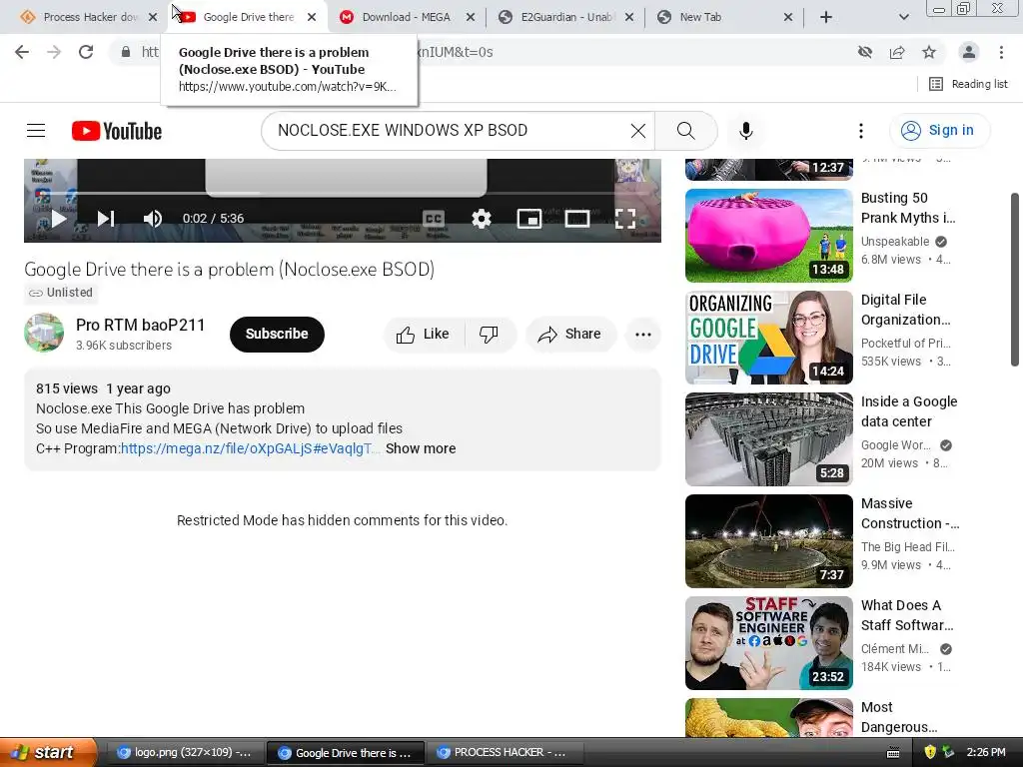Image resolution: width=1023 pixels, height=767 pixels.
Task: Open the Windows Start menu
Action: tap(47, 752)
